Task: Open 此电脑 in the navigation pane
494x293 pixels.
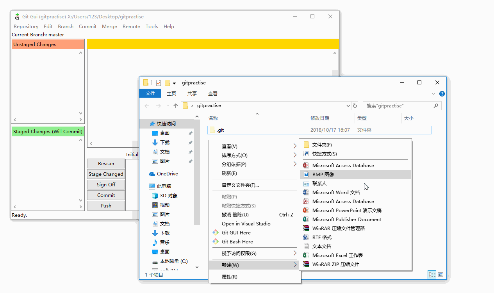Action: tap(162, 186)
